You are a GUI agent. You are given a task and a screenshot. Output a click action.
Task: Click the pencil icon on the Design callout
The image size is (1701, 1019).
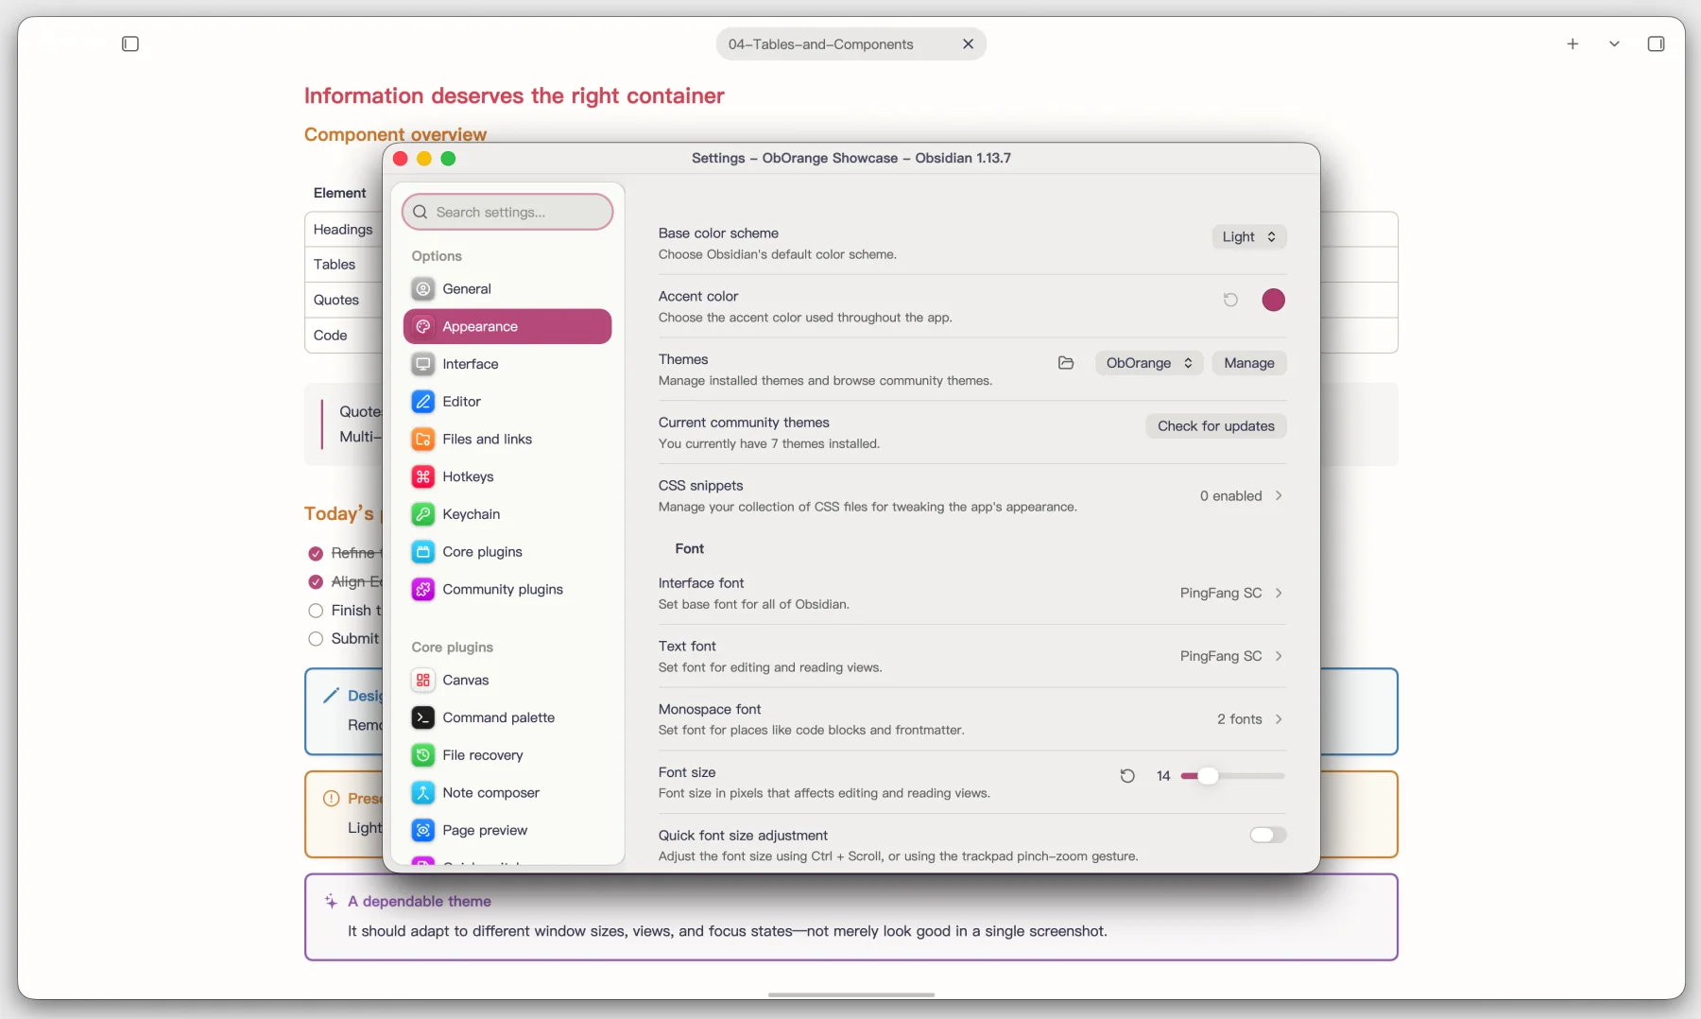click(x=331, y=696)
